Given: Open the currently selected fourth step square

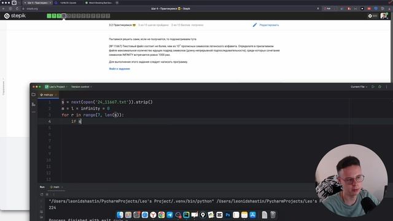Looking at the screenshot, I should click(64, 16).
